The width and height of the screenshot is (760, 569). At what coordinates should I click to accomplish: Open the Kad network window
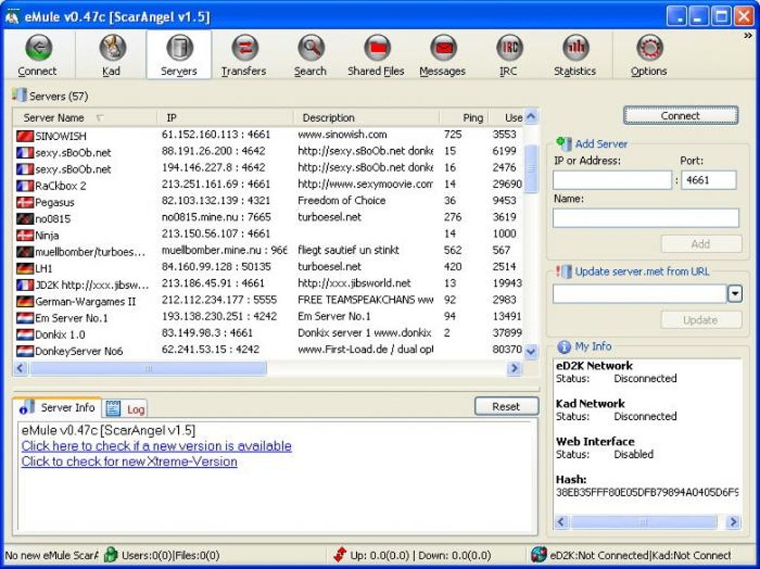tap(111, 56)
